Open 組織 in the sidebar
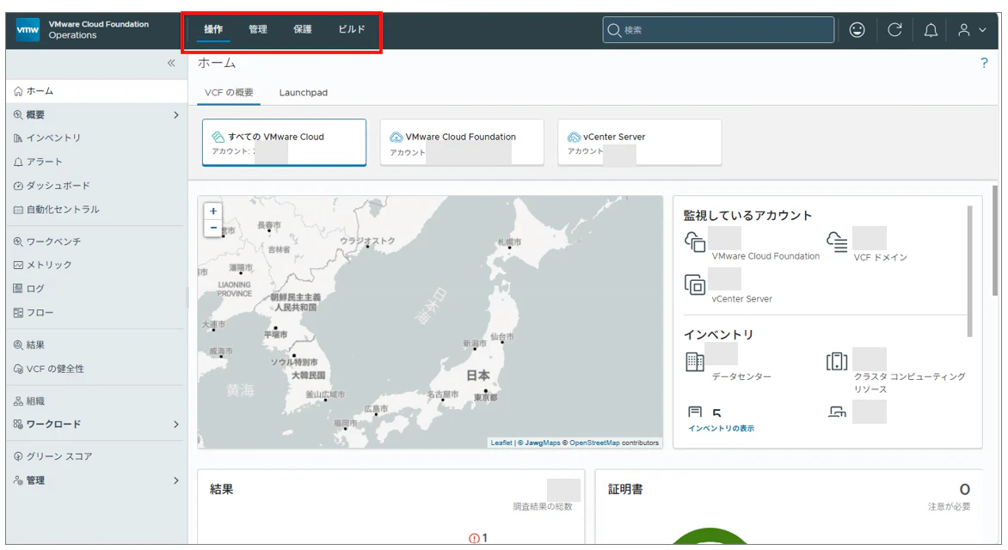Image resolution: width=1008 pixels, height=550 pixels. 35,401
